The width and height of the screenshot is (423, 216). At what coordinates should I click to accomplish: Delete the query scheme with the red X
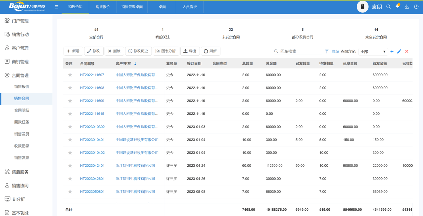[406, 51]
